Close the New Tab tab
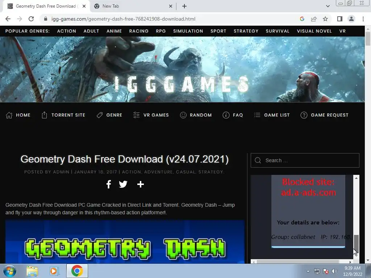 (x=171, y=6)
